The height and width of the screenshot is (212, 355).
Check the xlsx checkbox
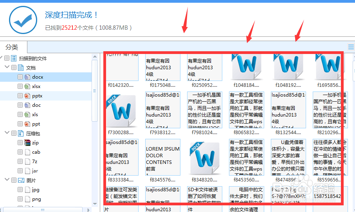(x=20, y=86)
